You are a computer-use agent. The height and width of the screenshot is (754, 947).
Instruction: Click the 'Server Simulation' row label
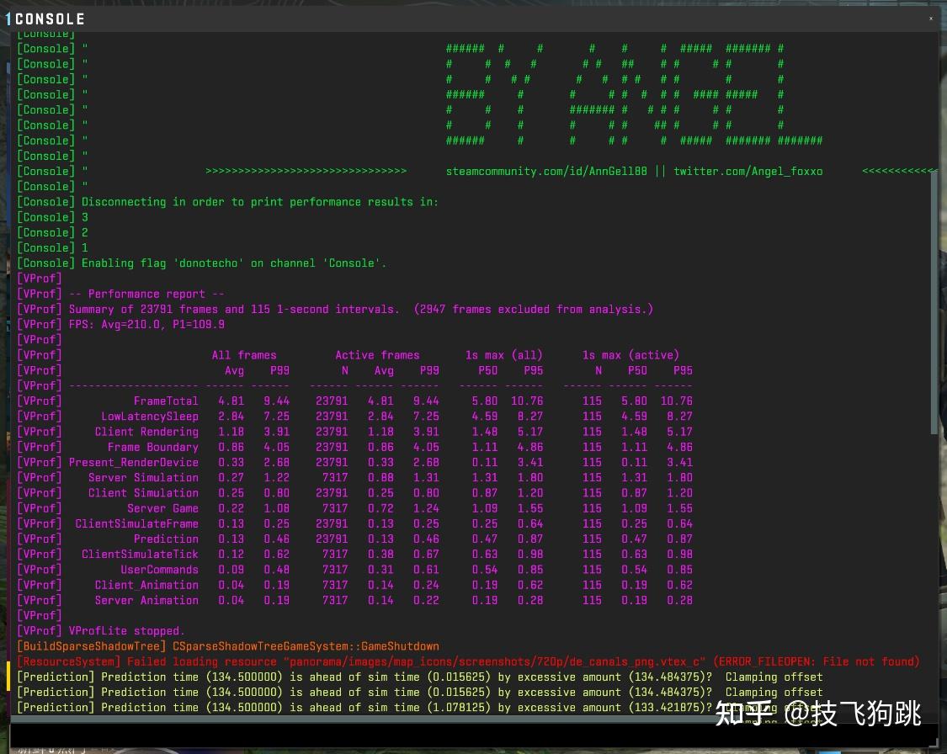143,477
